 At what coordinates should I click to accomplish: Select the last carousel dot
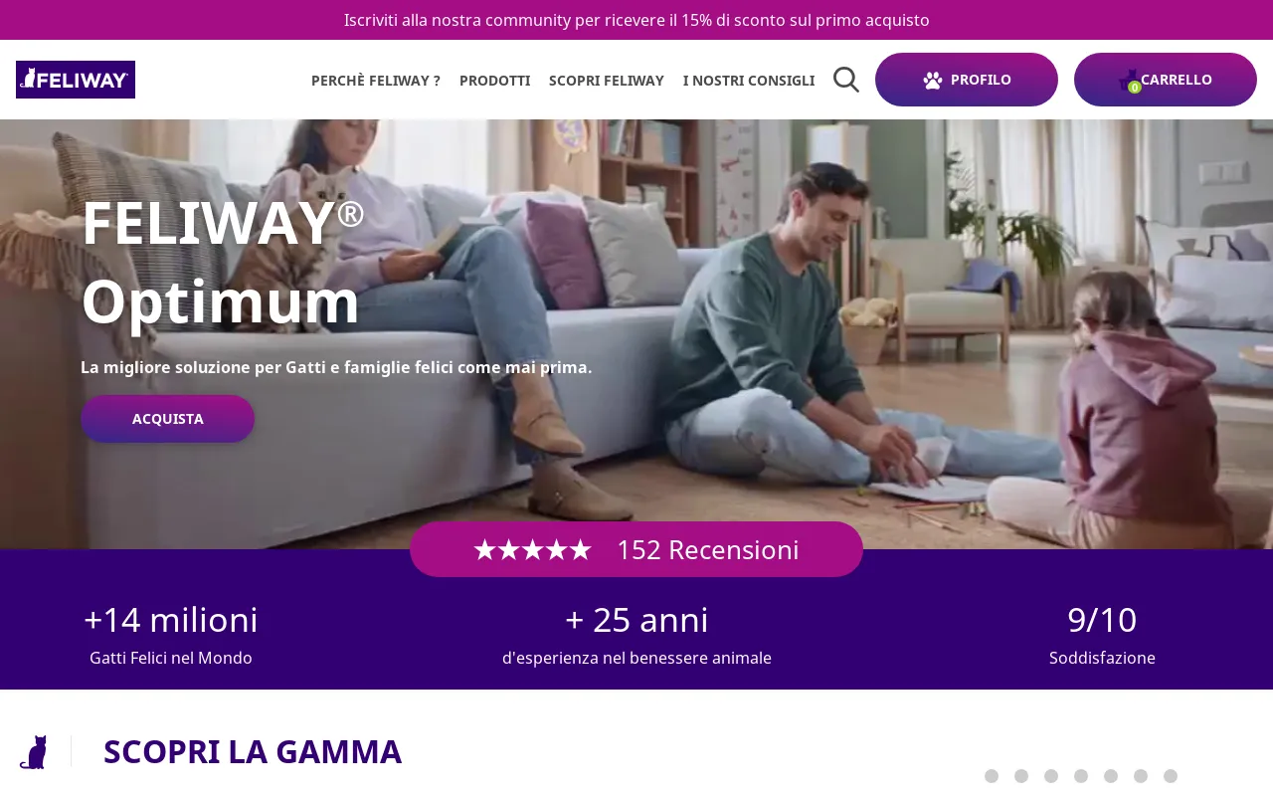tap(1171, 776)
